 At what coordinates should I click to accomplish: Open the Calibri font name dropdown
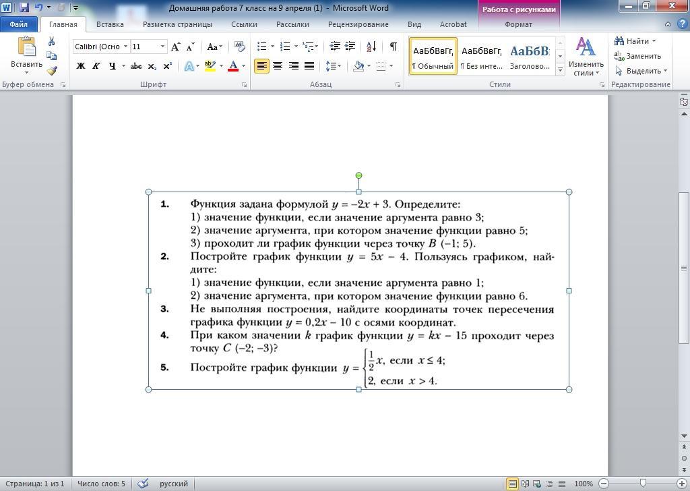click(x=125, y=47)
